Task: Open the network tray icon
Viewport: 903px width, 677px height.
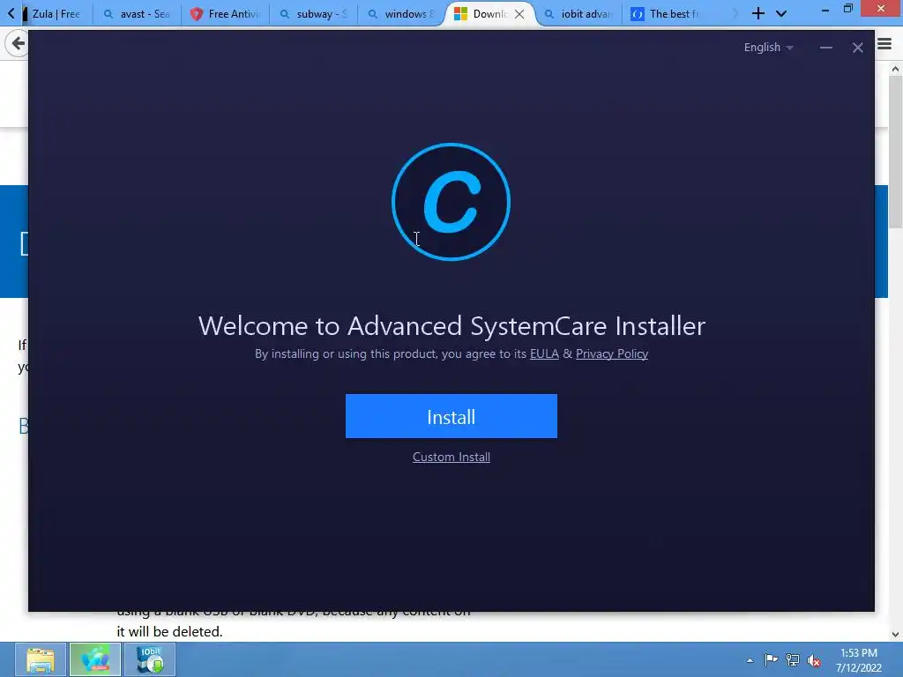Action: pos(793,660)
